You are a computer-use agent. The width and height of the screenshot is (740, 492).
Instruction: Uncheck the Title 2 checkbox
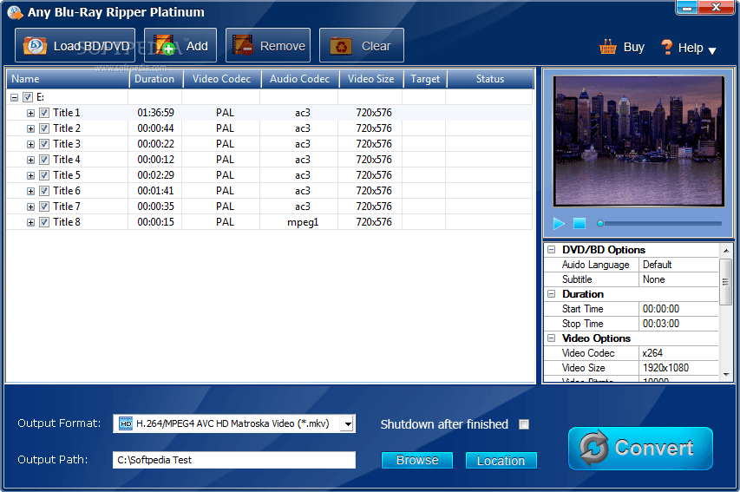pyautogui.click(x=44, y=128)
